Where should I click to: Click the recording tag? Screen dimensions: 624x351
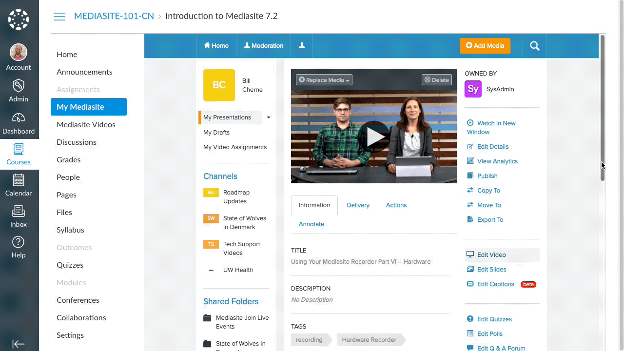click(312, 340)
